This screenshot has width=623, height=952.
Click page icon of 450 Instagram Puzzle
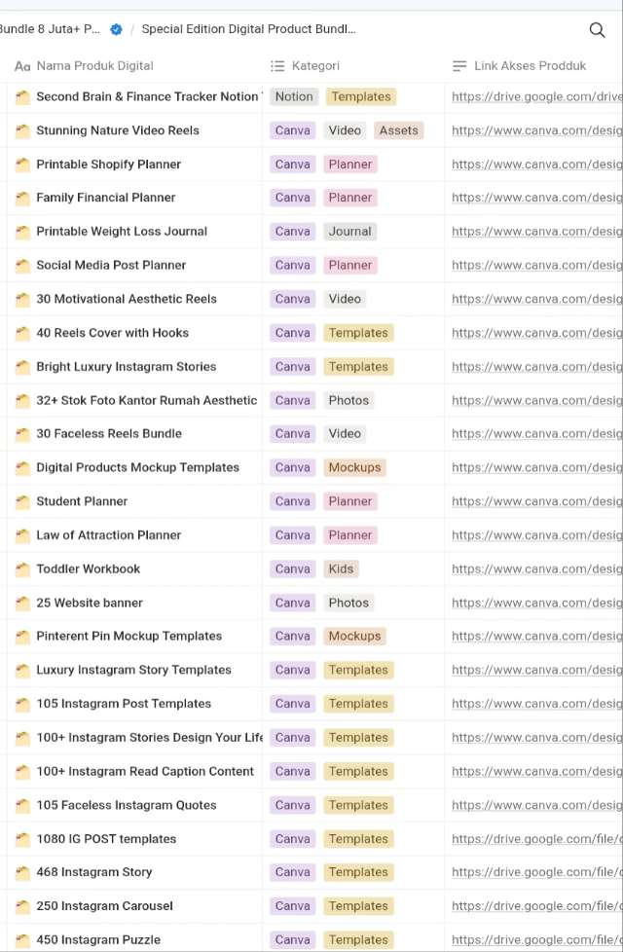coord(22,940)
